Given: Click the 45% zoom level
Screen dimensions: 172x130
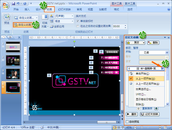Looking at the screenshot, I should [129, 127].
